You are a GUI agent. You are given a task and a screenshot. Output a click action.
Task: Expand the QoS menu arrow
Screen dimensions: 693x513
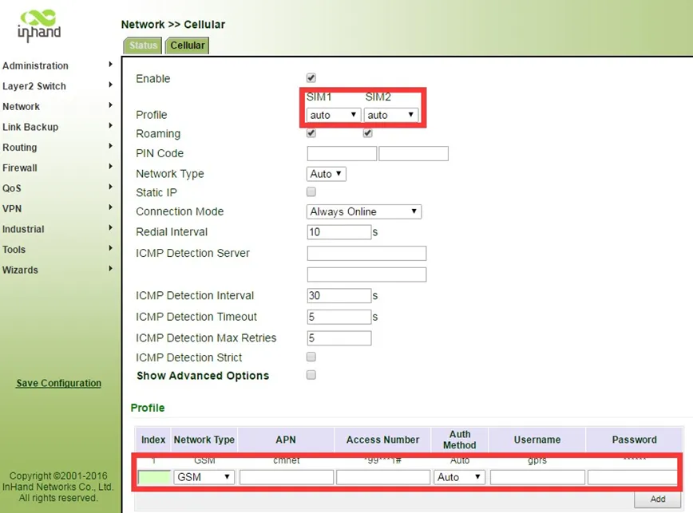point(110,187)
